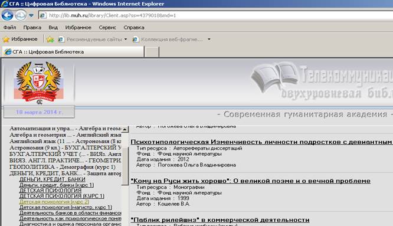Select Алгебра и геометрия - Английский range row
Screen dimensions: 393x226
[65, 135]
